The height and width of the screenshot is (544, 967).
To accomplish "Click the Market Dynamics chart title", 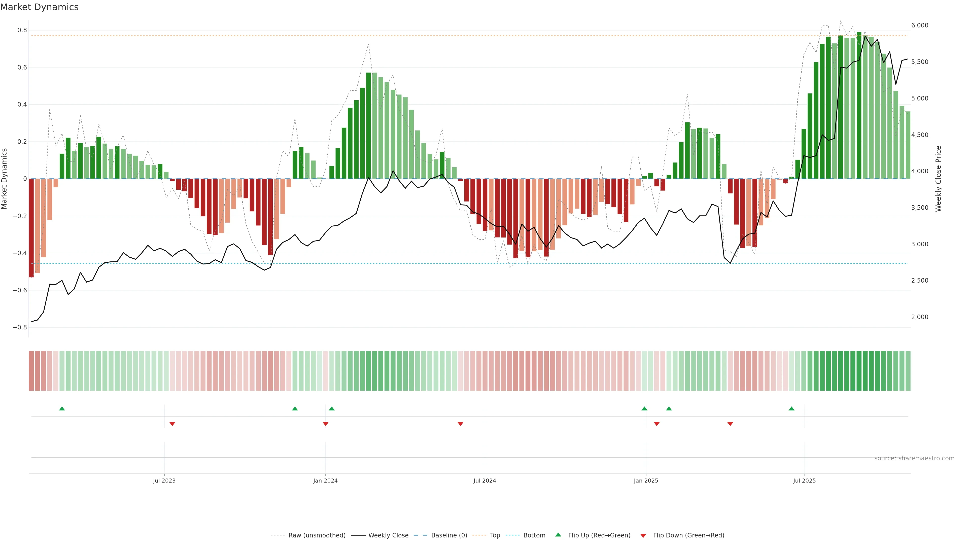I will pyautogui.click(x=40, y=7).
